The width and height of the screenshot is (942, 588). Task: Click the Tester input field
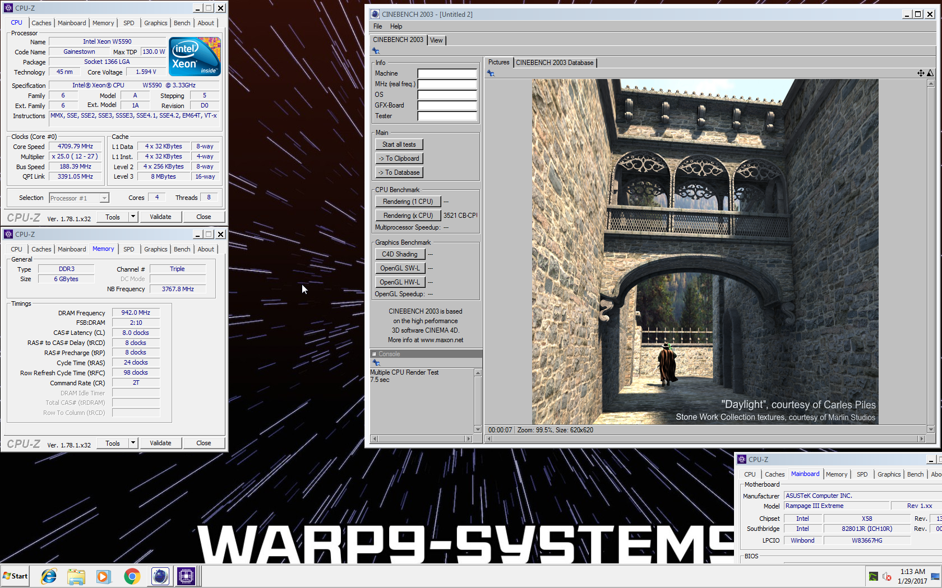click(447, 116)
